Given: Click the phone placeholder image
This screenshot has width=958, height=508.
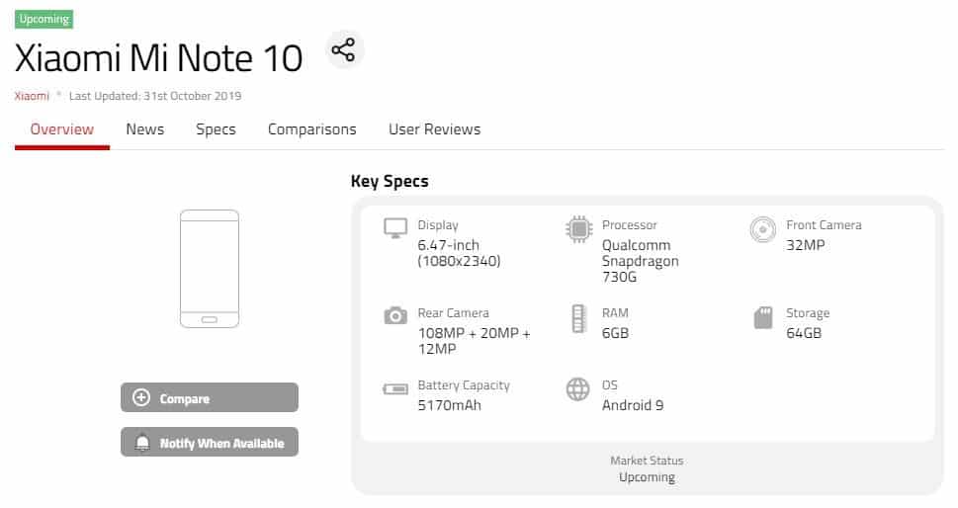Looking at the screenshot, I should pos(210,269).
